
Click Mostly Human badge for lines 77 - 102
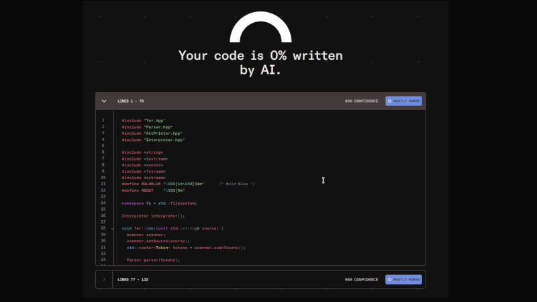point(403,279)
